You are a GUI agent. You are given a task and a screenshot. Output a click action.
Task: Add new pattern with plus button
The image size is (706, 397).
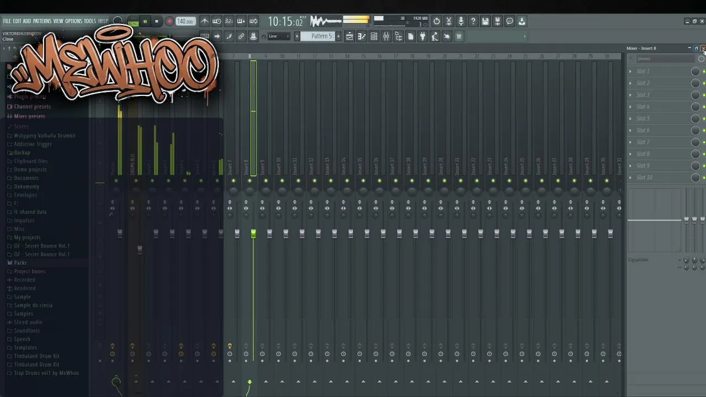click(x=338, y=36)
